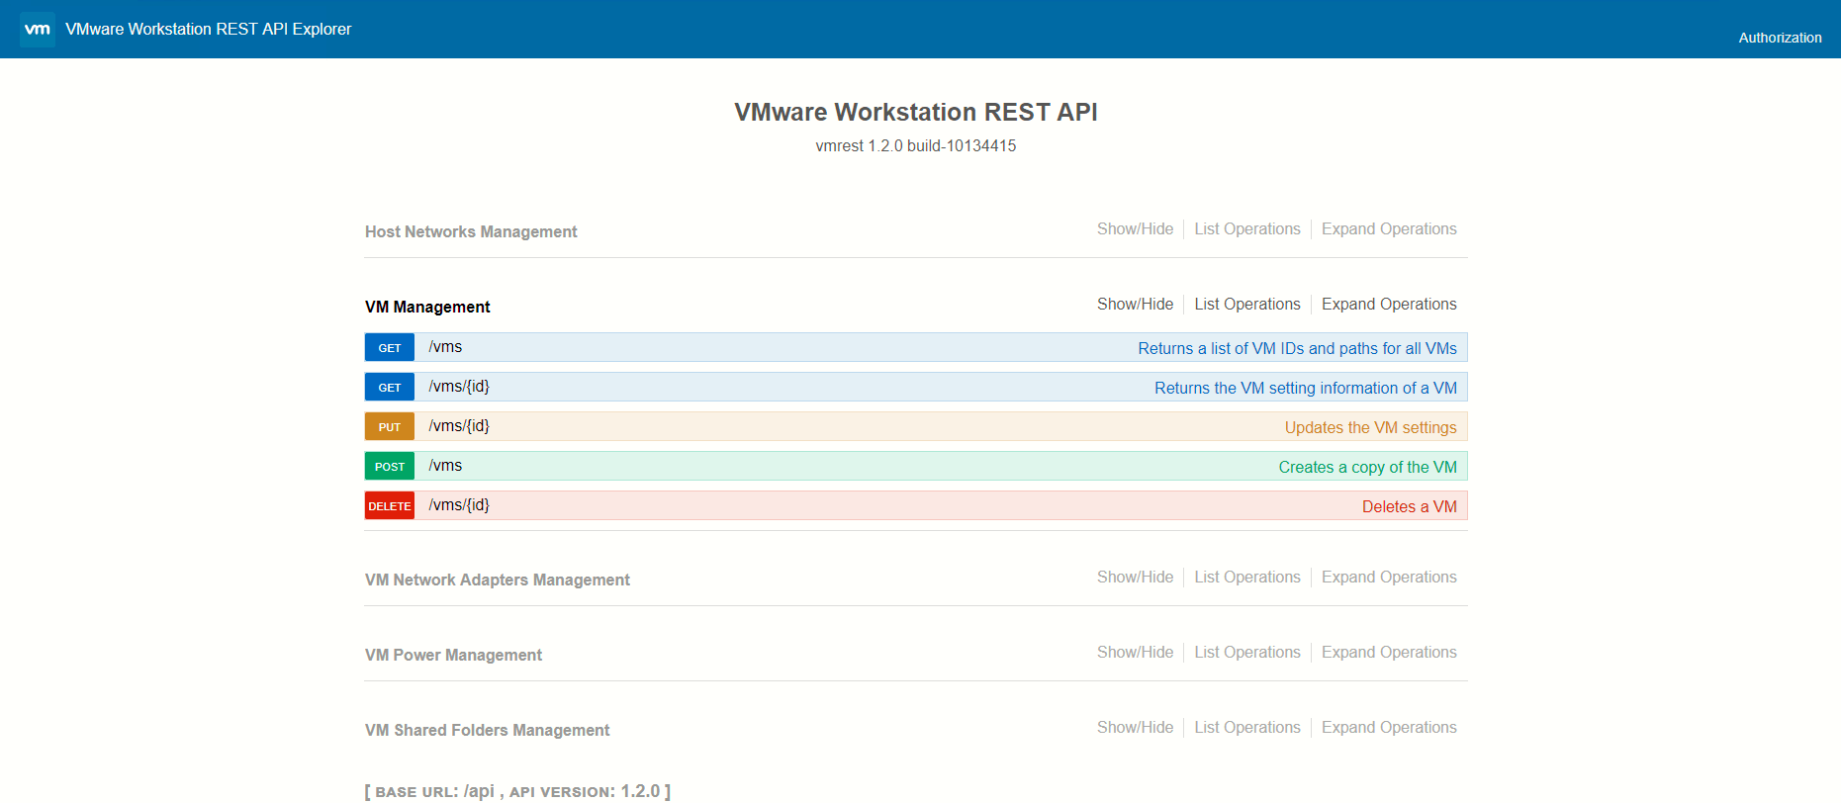
Task: Expand Operations for VM Network Adapters Management
Action: tap(1388, 578)
